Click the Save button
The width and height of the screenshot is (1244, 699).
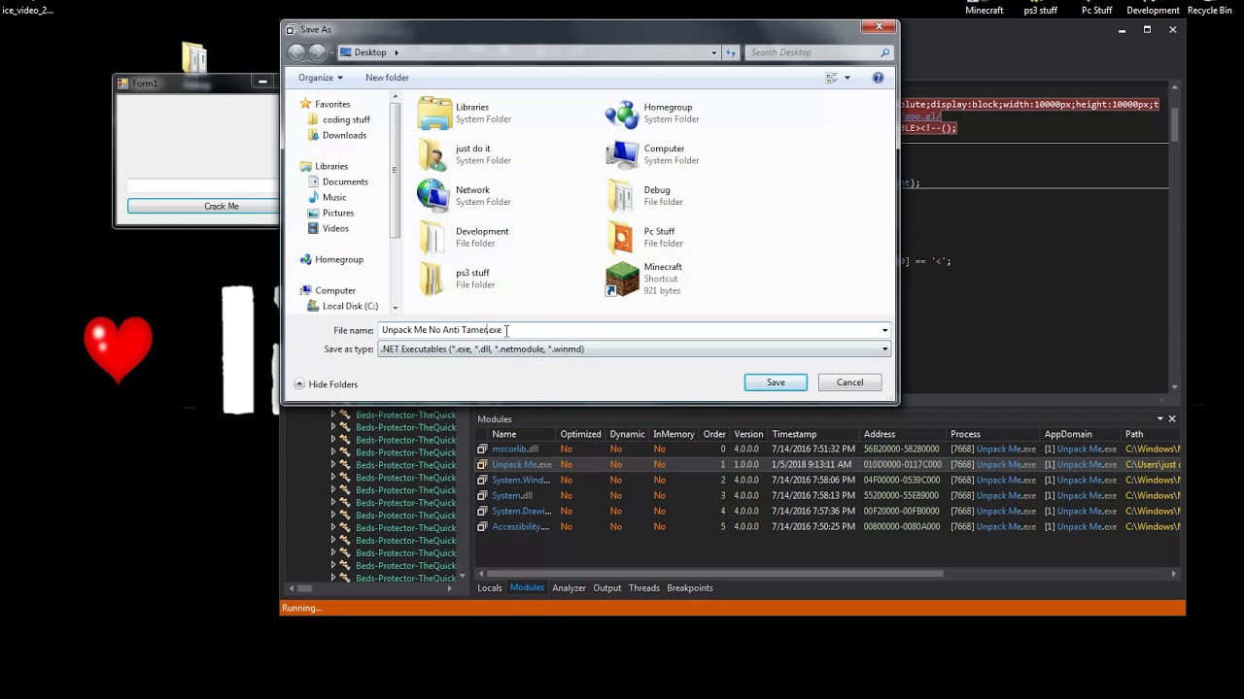pos(776,383)
